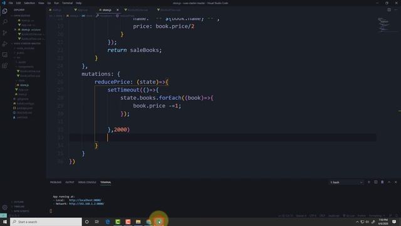The height and width of the screenshot is (226, 401).
Task: Open the Run and Debug view
Action: (4, 44)
